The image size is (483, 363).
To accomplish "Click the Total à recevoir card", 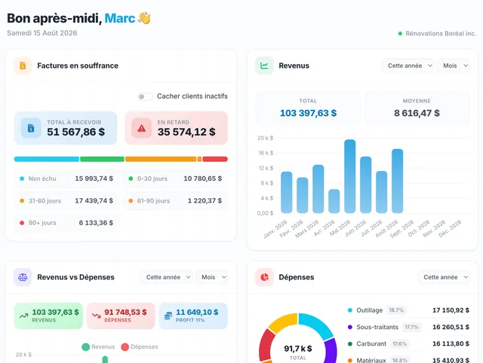I will click(66, 128).
